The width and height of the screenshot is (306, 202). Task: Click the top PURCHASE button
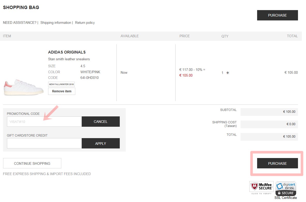(x=277, y=15)
